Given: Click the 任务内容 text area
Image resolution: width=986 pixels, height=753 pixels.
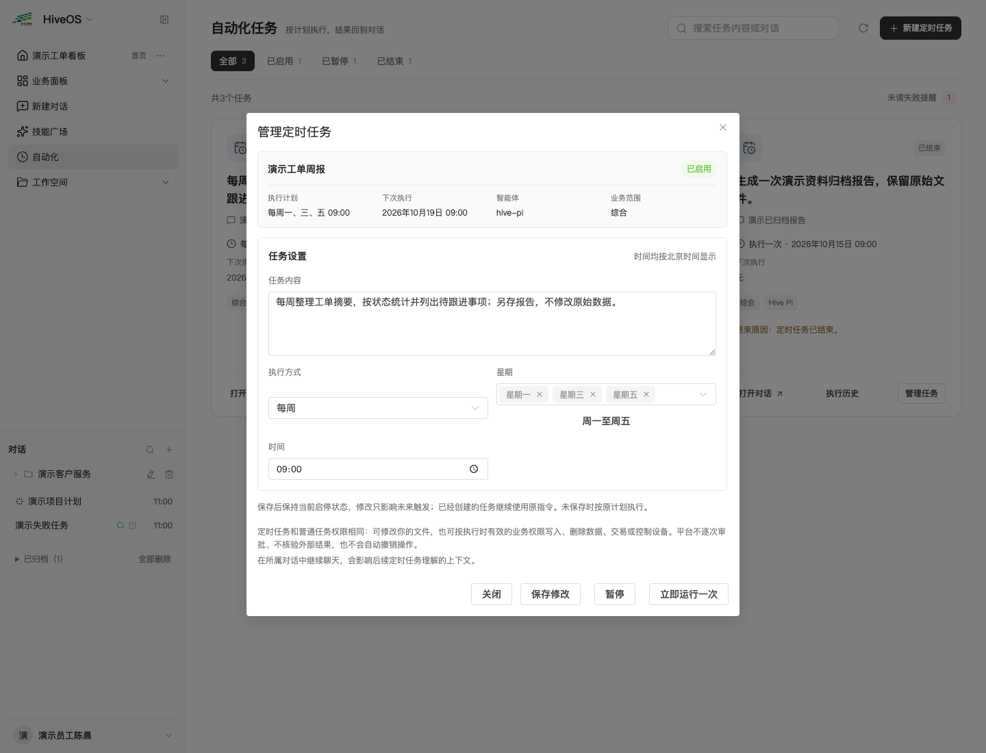Looking at the screenshot, I should pos(492,324).
